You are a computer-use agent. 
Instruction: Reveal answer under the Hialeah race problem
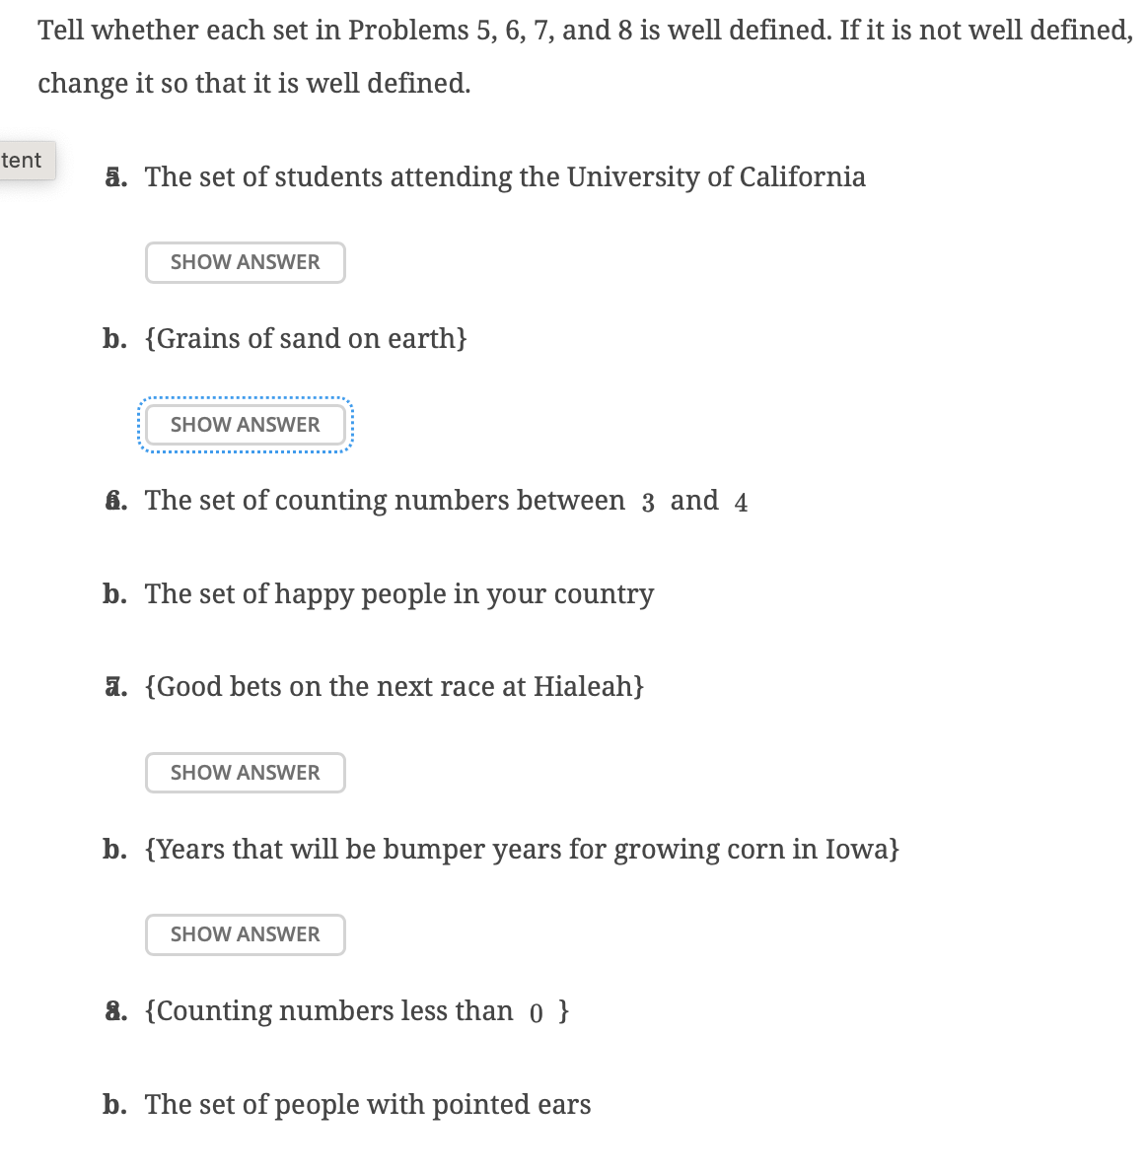point(245,773)
